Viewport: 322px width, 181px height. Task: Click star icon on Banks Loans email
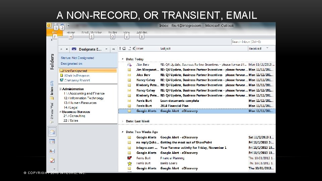(129, 163)
